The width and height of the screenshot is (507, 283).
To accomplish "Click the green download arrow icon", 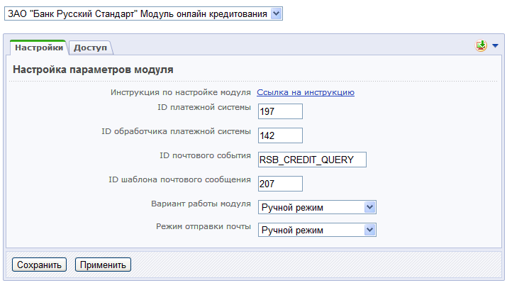I will pyautogui.click(x=481, y=45).
